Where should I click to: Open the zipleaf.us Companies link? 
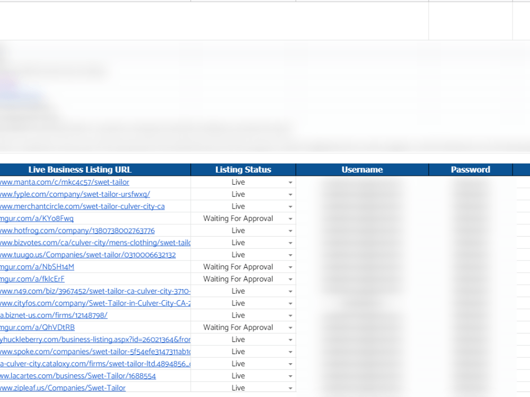[63, 388]
